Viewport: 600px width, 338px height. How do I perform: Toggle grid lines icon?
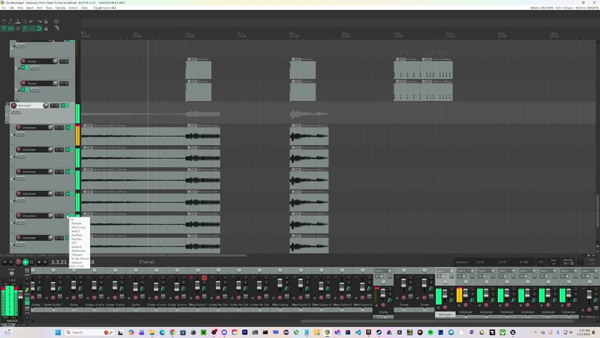pos(32,29)
